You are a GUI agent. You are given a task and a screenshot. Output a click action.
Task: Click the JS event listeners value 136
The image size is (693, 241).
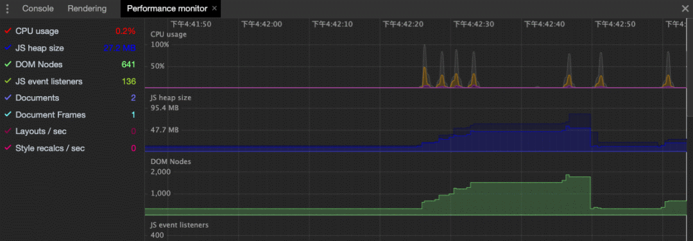point(128,81)
